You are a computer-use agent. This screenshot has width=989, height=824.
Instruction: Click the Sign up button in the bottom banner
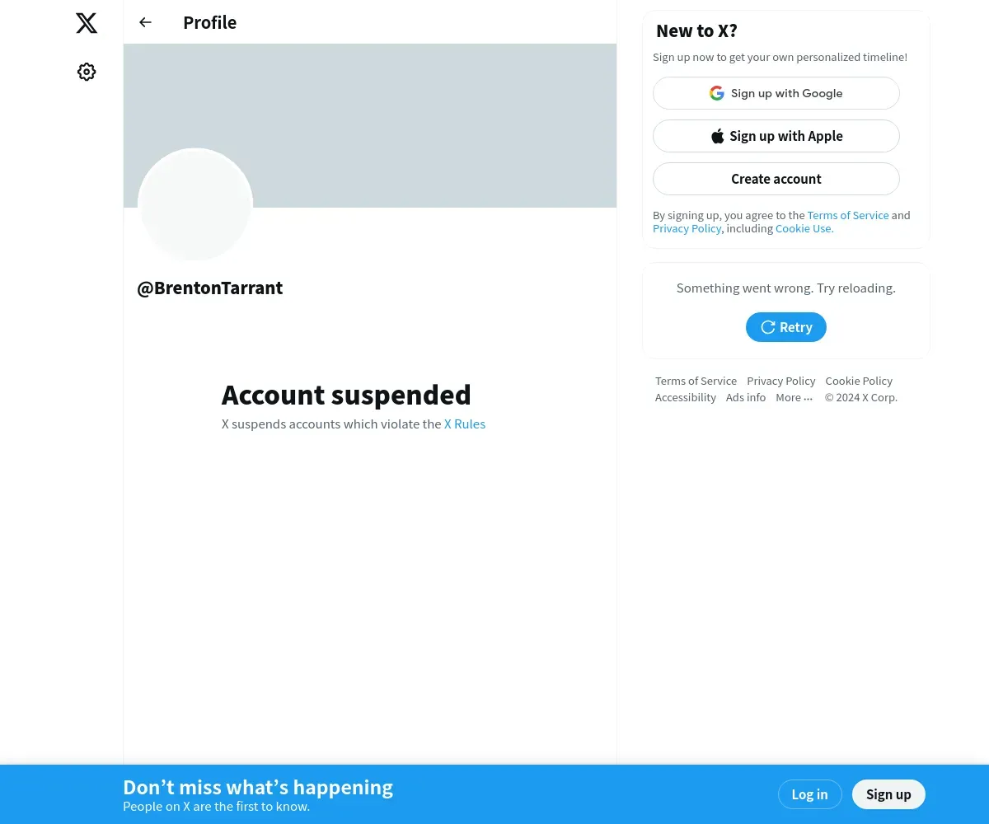tap(888, 794)
